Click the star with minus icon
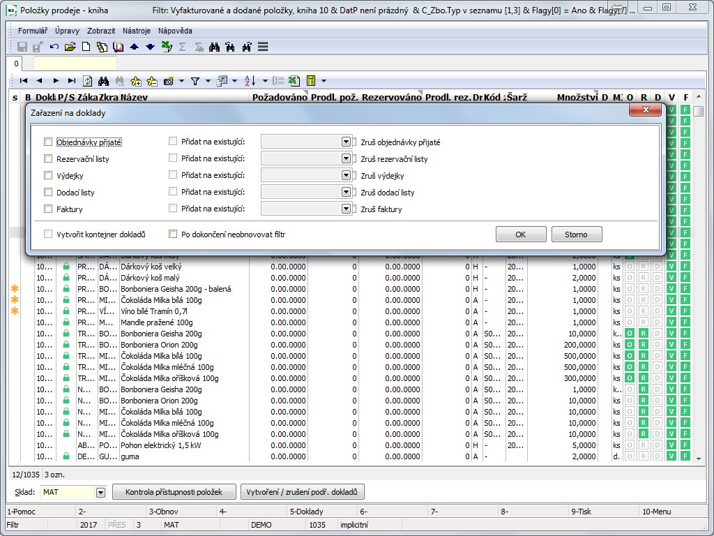 (x=152, y=81)
